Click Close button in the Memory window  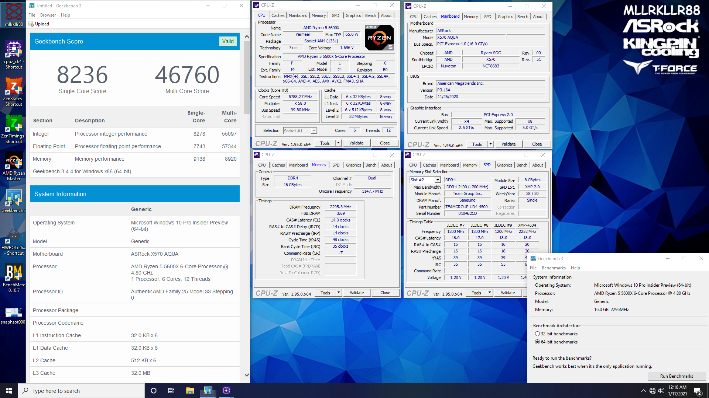coord(385,293)
